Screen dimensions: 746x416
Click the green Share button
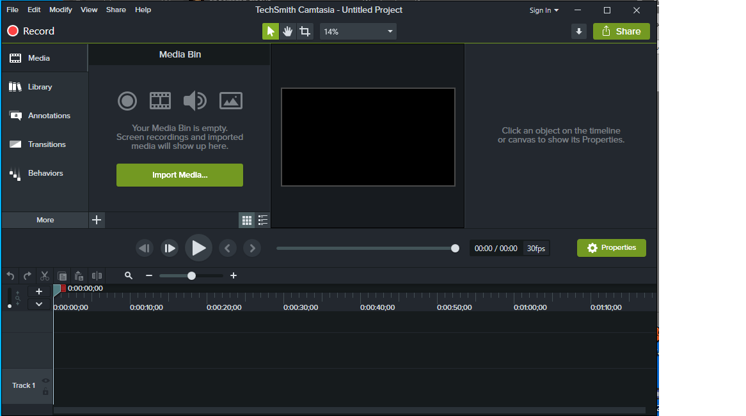(x=621, y=31)
